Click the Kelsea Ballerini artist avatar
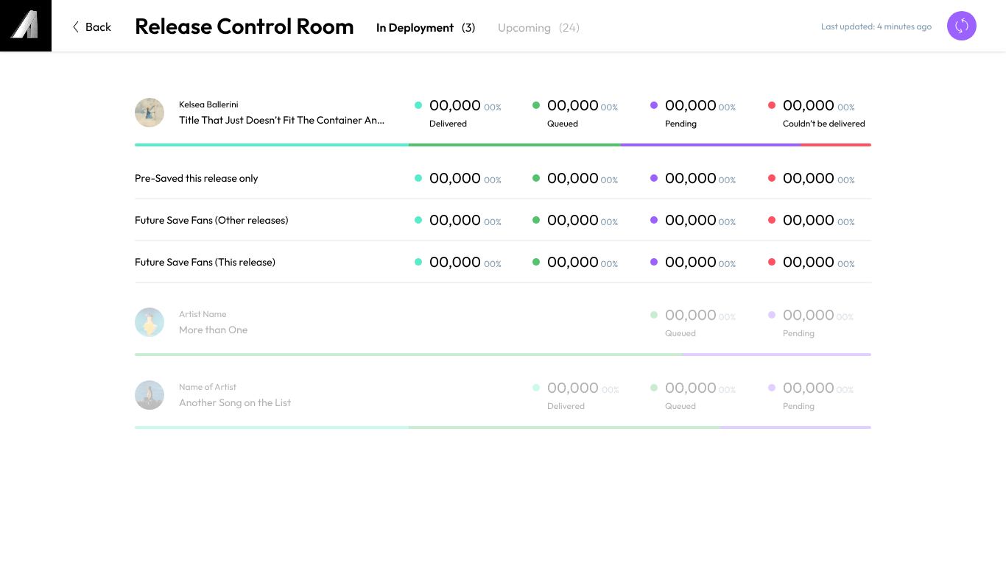Image resolution: width=1006 pixels, height=565 pixels. [x=150, y=113]
